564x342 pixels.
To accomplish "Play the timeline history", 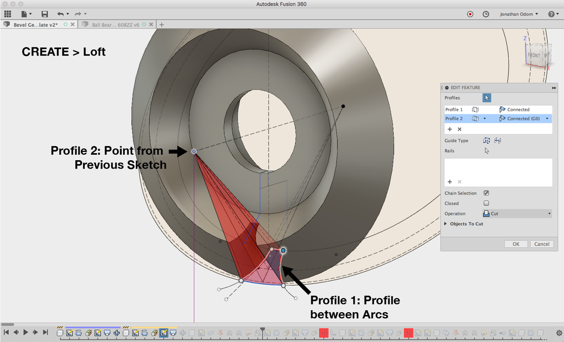I will click(25, 332).
